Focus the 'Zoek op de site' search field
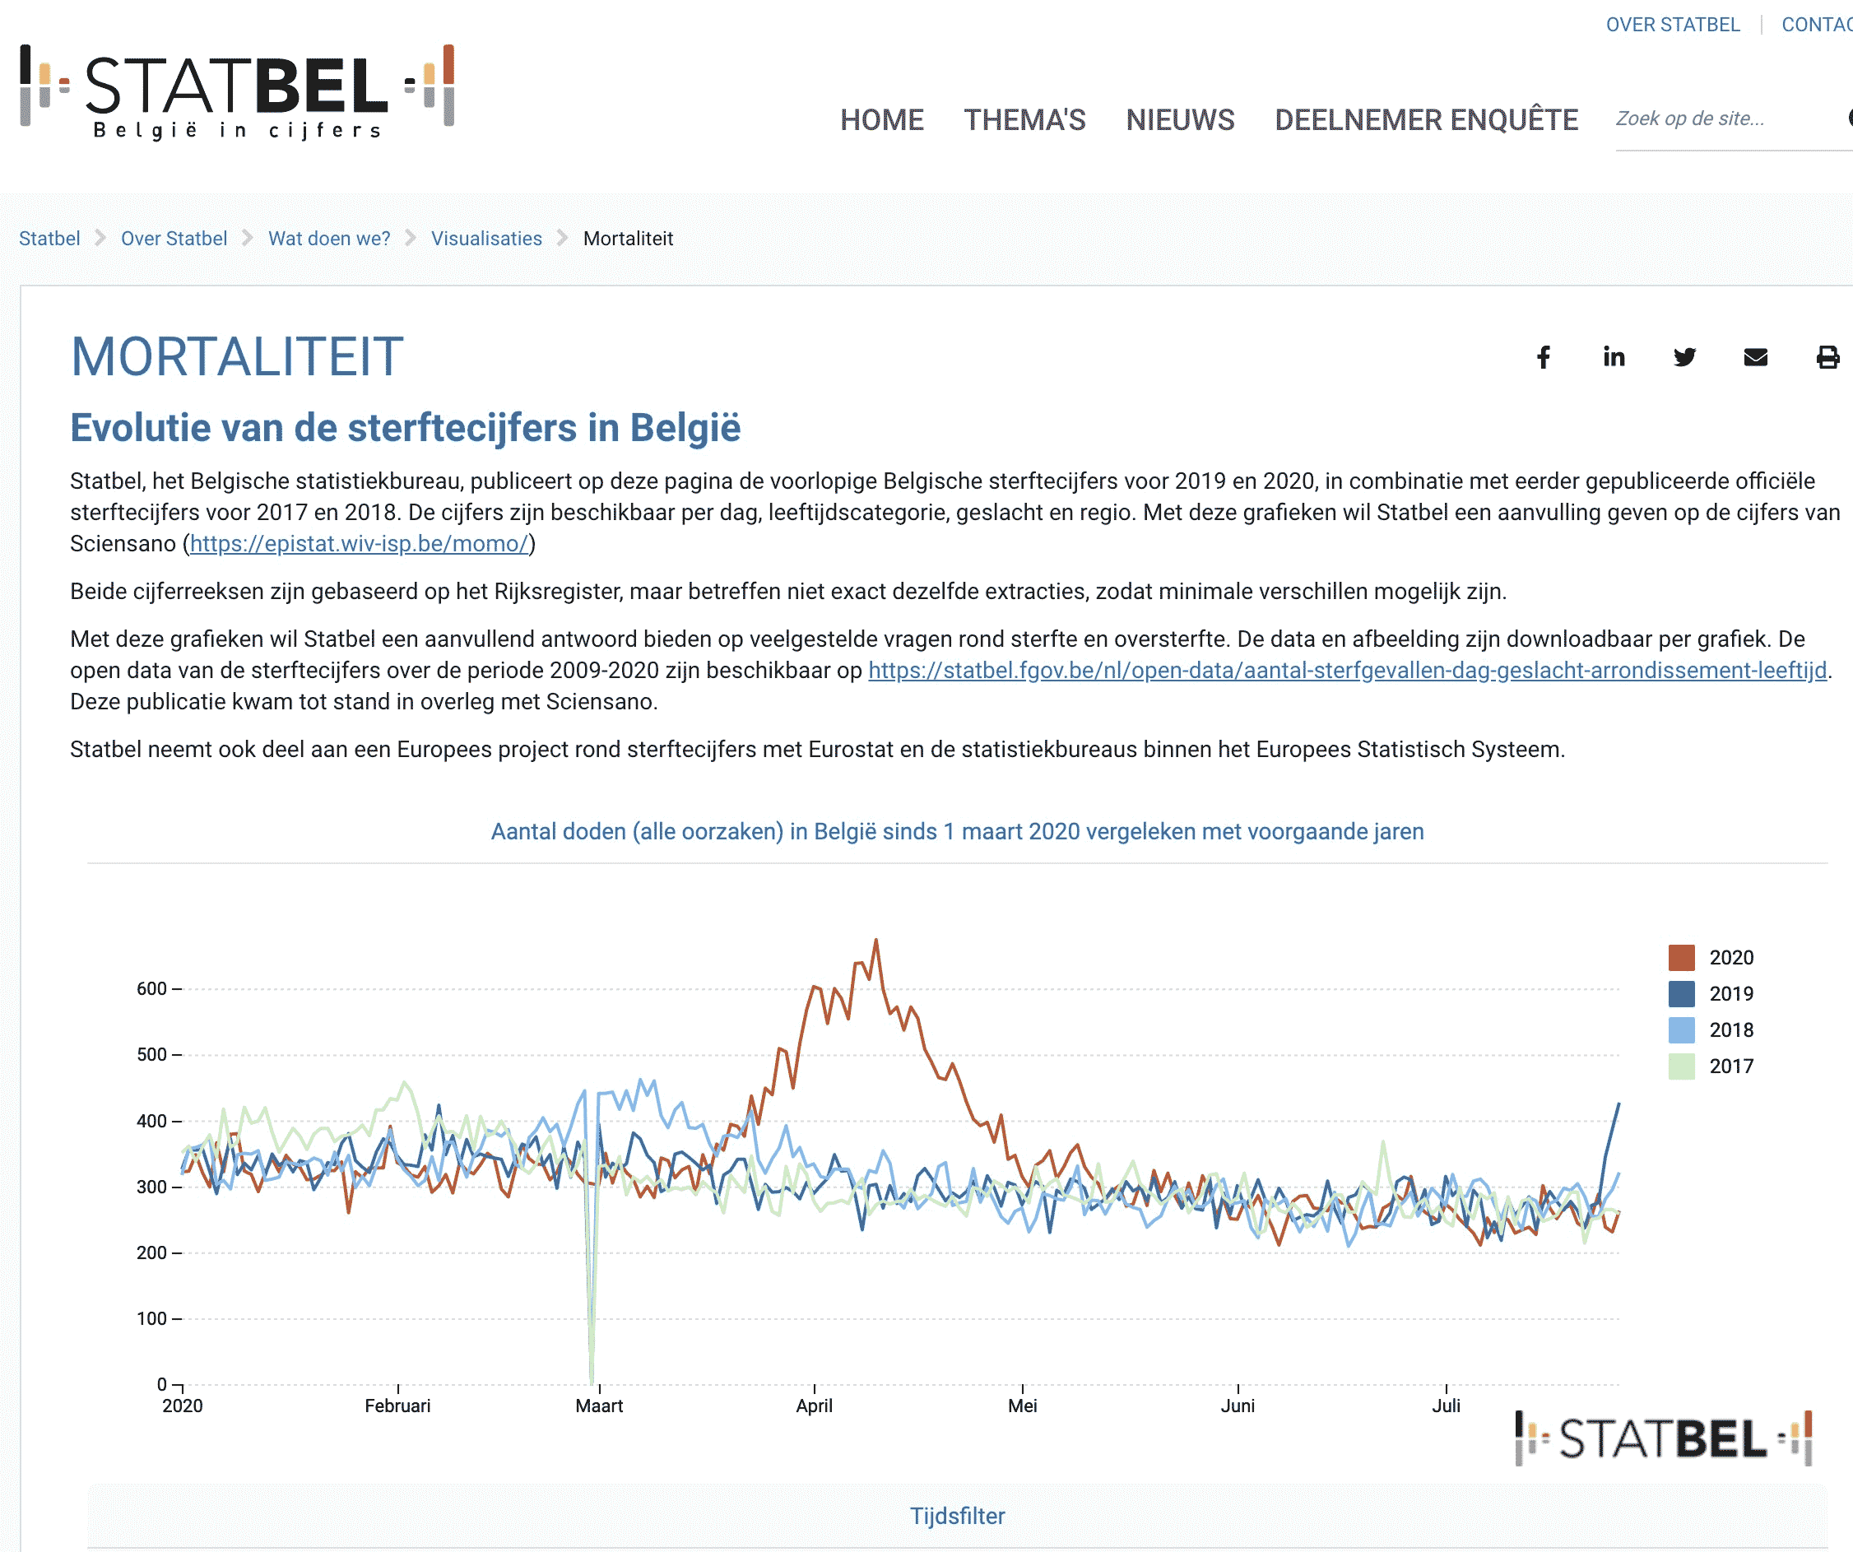The height and width of the screenshot is (1552, 1853). pos(1721,119)
